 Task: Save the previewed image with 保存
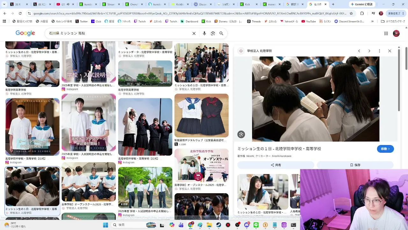pos(355,165)
